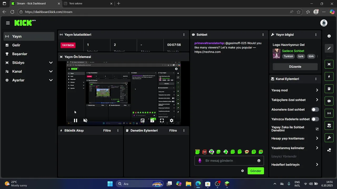Open chat settings gear next to Gönder
The width and height of the screenshot is (337, 189).
click(242, 171)
